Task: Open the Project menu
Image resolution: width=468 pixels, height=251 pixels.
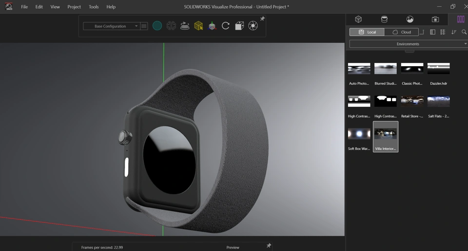Action: coord(74,7)
